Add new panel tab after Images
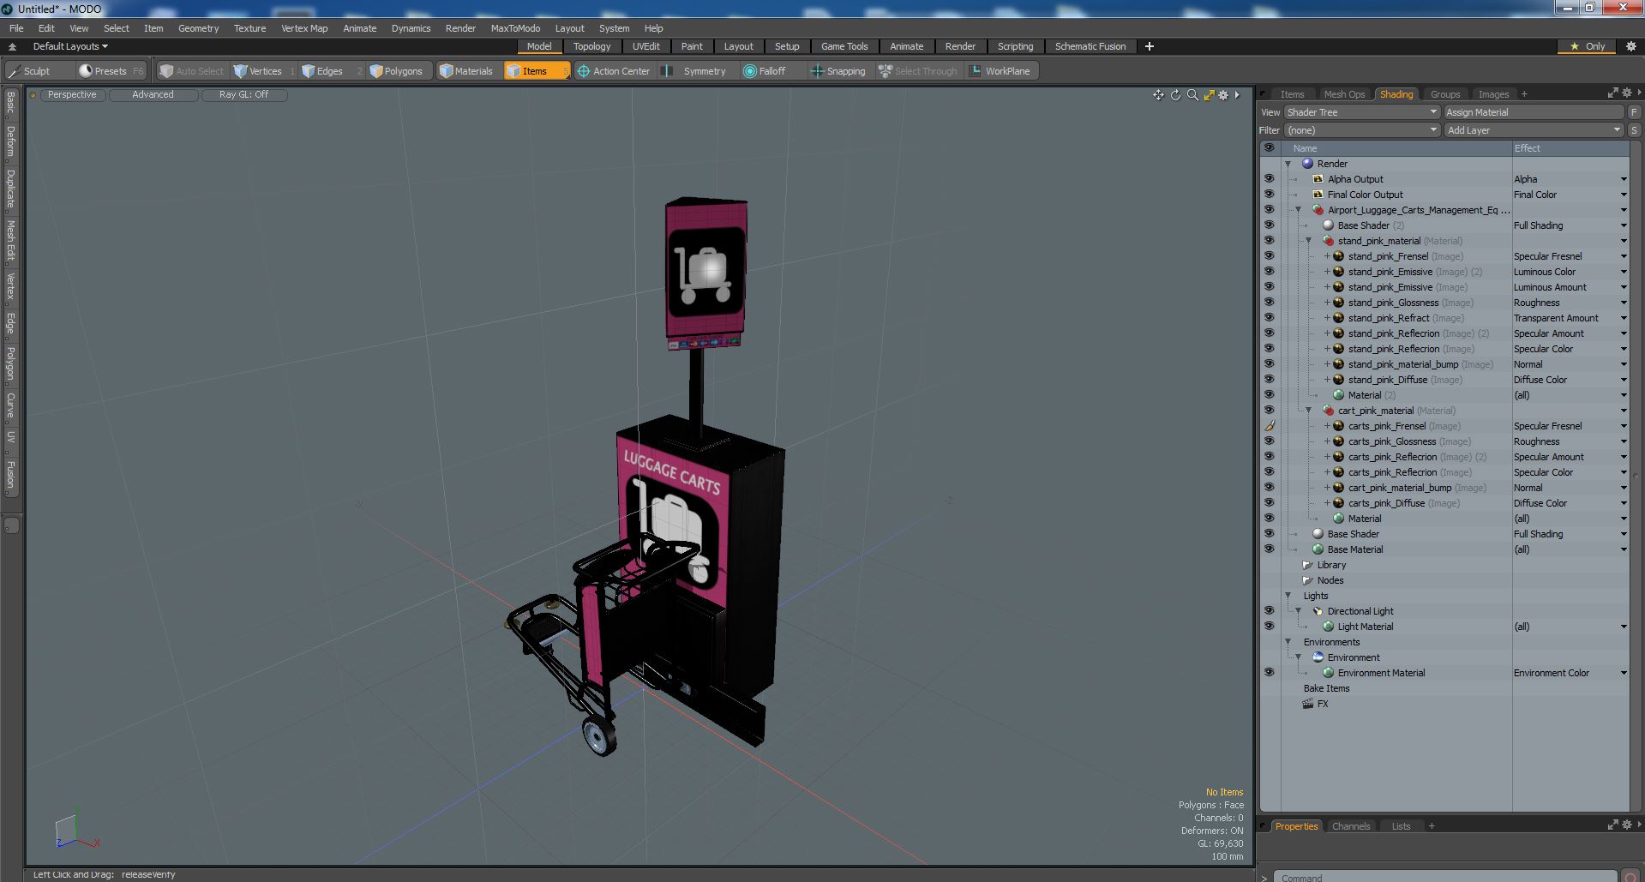This screenshot has width=1645, height=882. pyautogui.click(x=1524, y=94)
